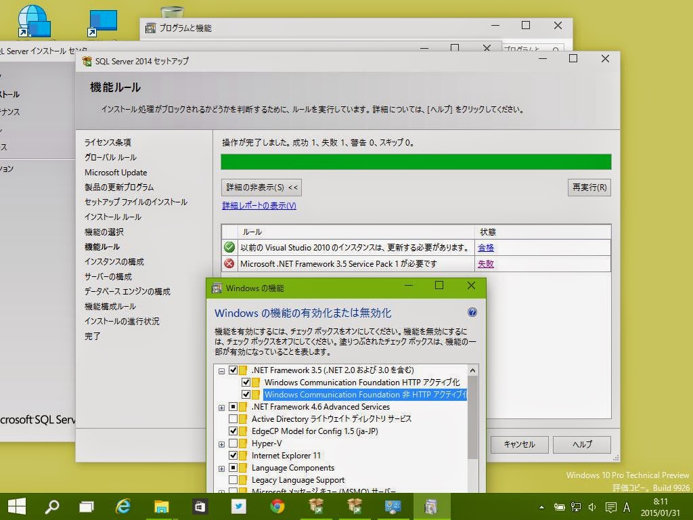The image size is (693, 520).
Task: Expand the Hyper-V tree node
Action: [221, 444]
